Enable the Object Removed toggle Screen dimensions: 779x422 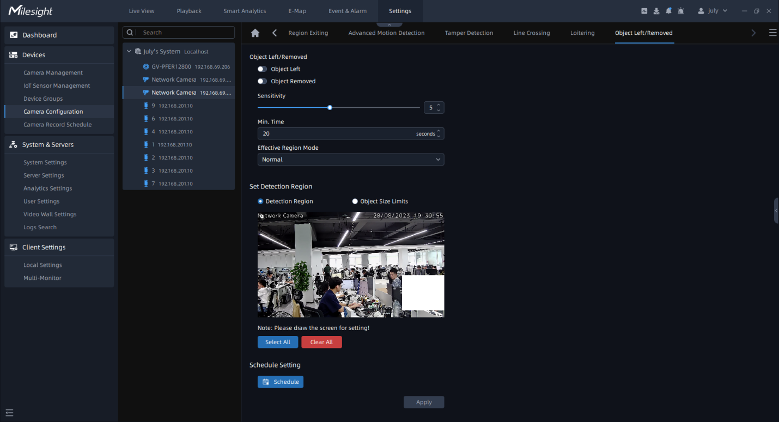pos(263,81)
